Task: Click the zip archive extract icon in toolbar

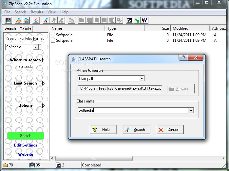Action: [8, 20]
